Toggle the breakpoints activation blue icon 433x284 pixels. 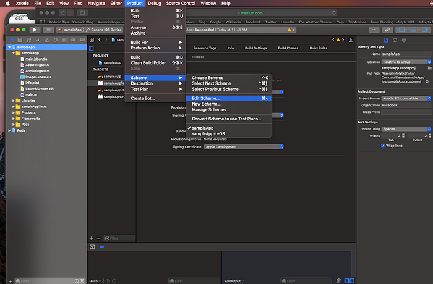coord(101,247)
